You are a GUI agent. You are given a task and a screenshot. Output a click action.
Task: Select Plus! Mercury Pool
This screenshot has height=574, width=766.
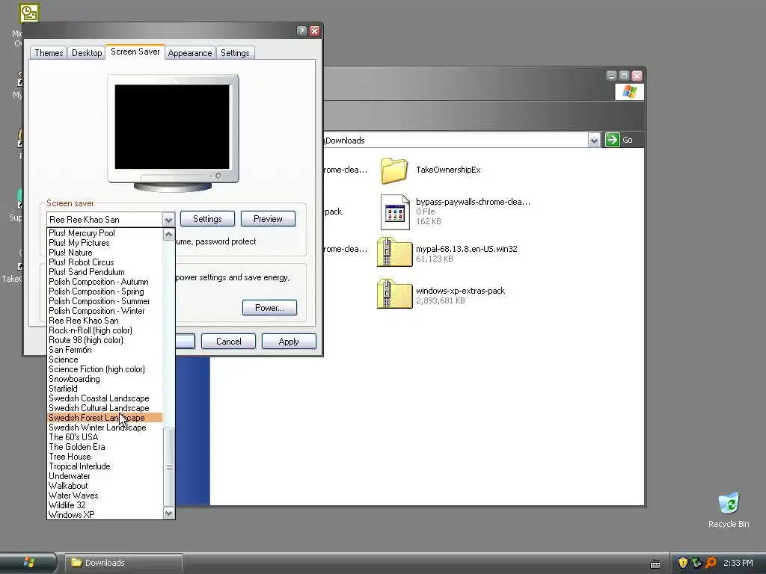pyautogui.click(x=105, y=233)
